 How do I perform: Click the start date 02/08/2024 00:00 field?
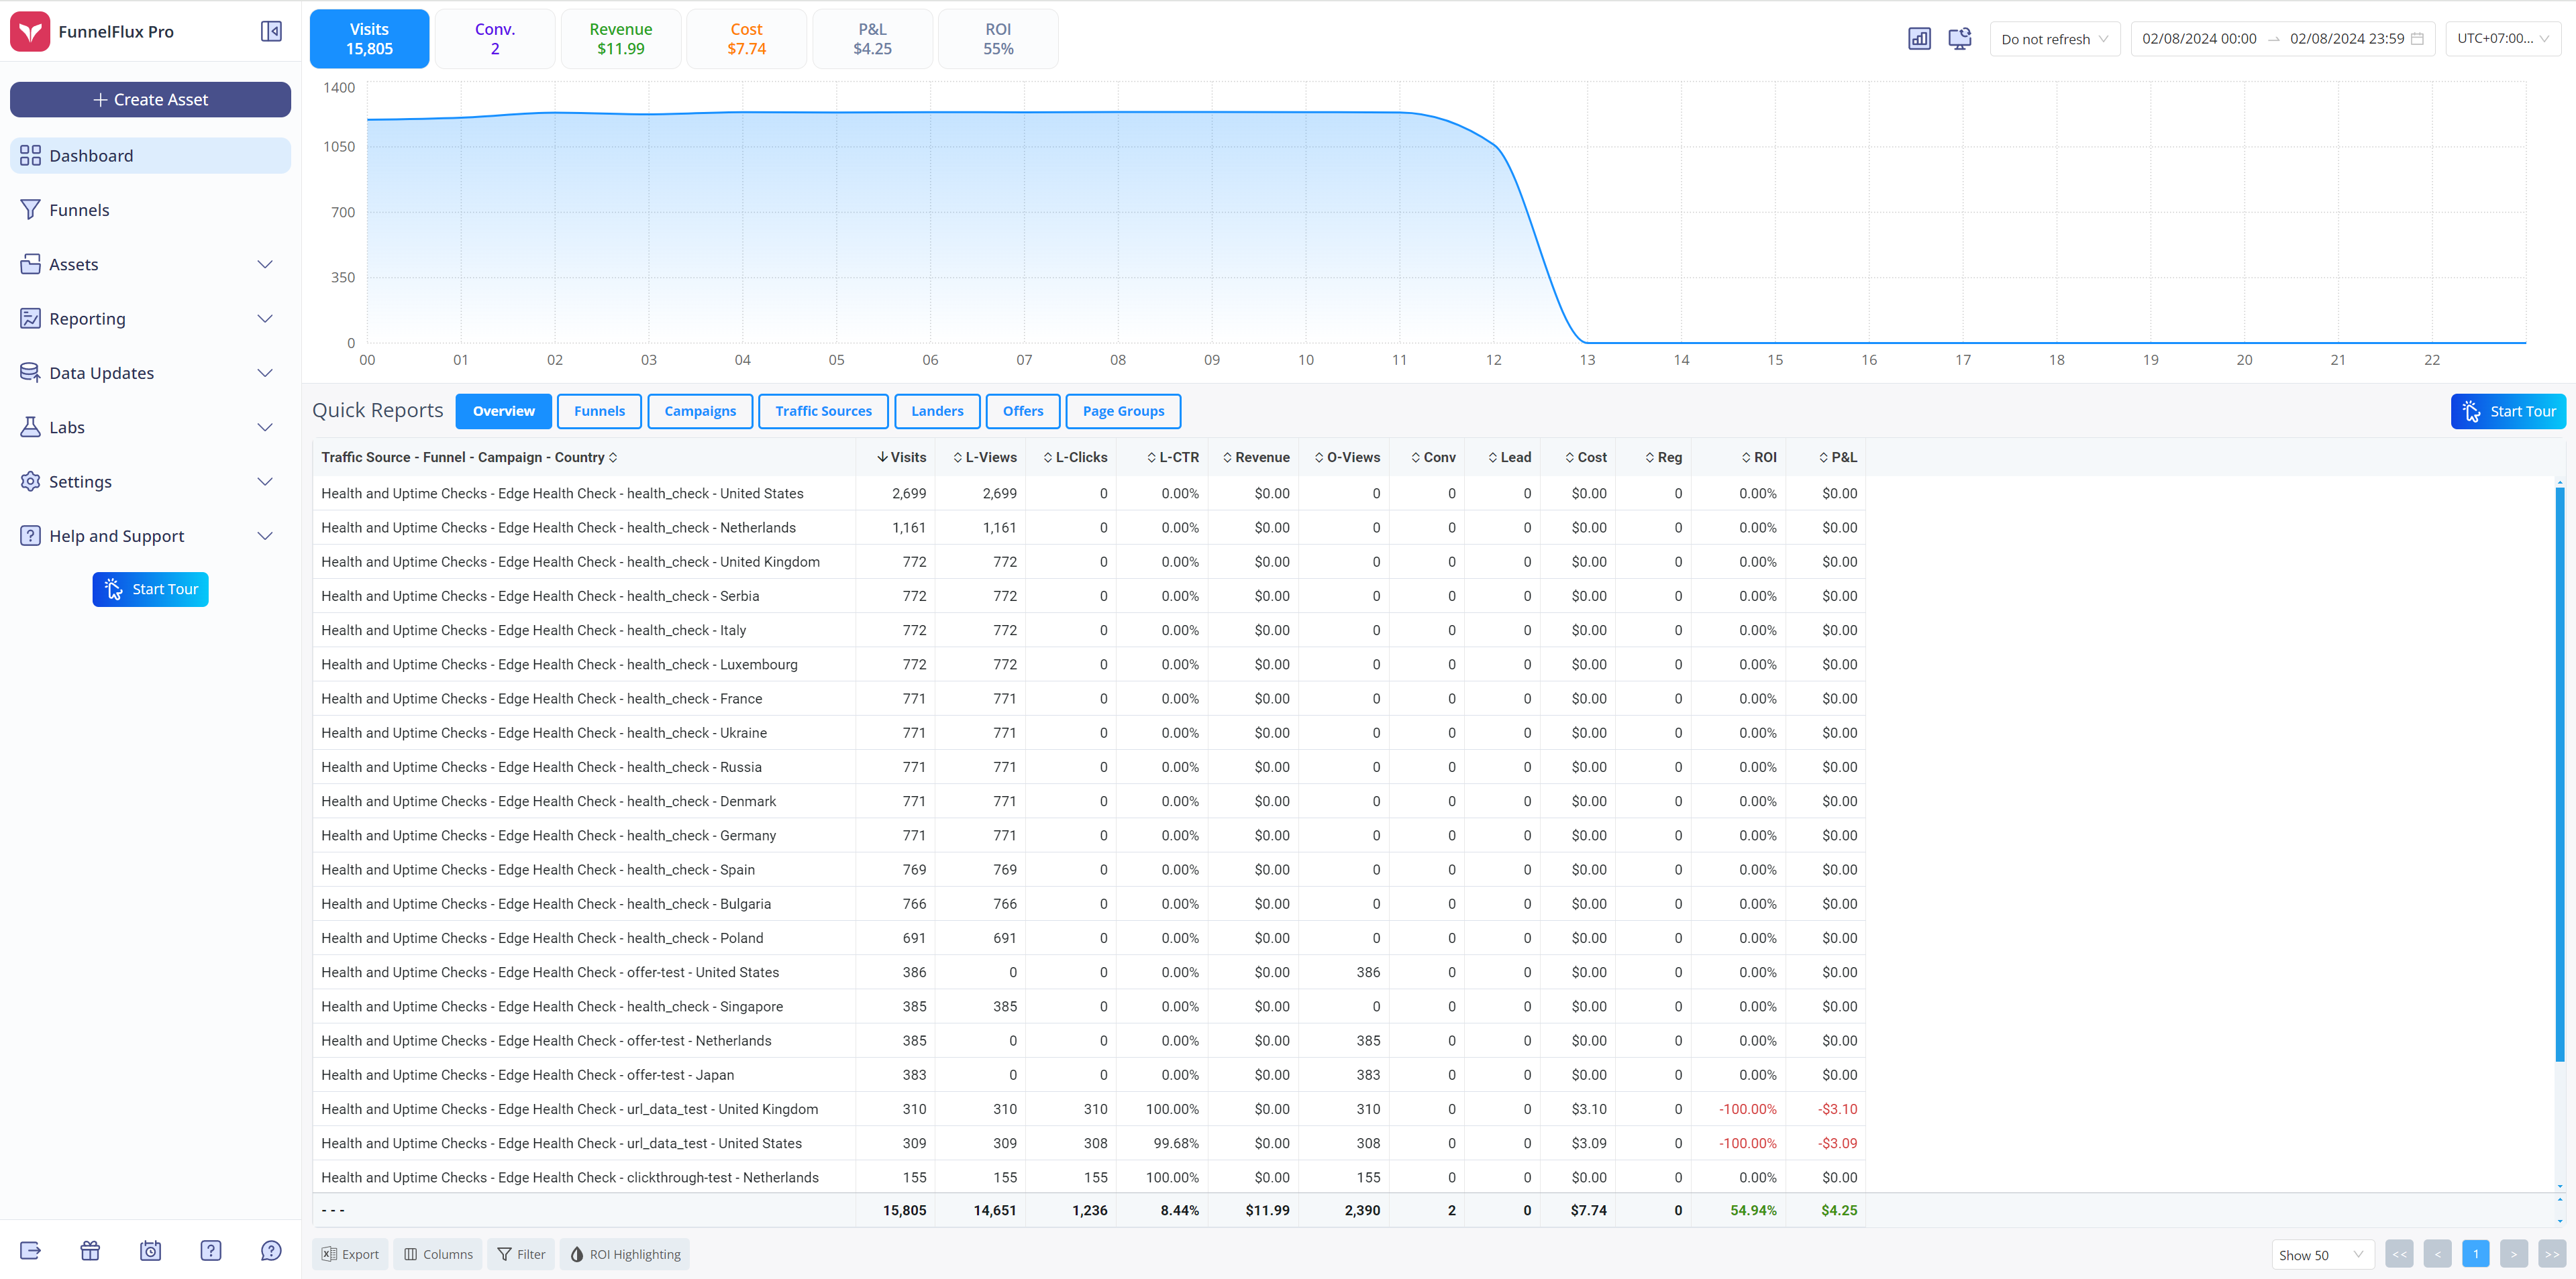click(x=2199, y=38)
